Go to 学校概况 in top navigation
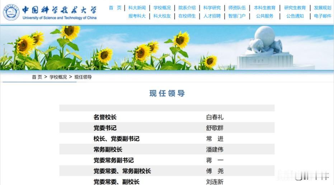334x185 pixels. pos(162,8)
